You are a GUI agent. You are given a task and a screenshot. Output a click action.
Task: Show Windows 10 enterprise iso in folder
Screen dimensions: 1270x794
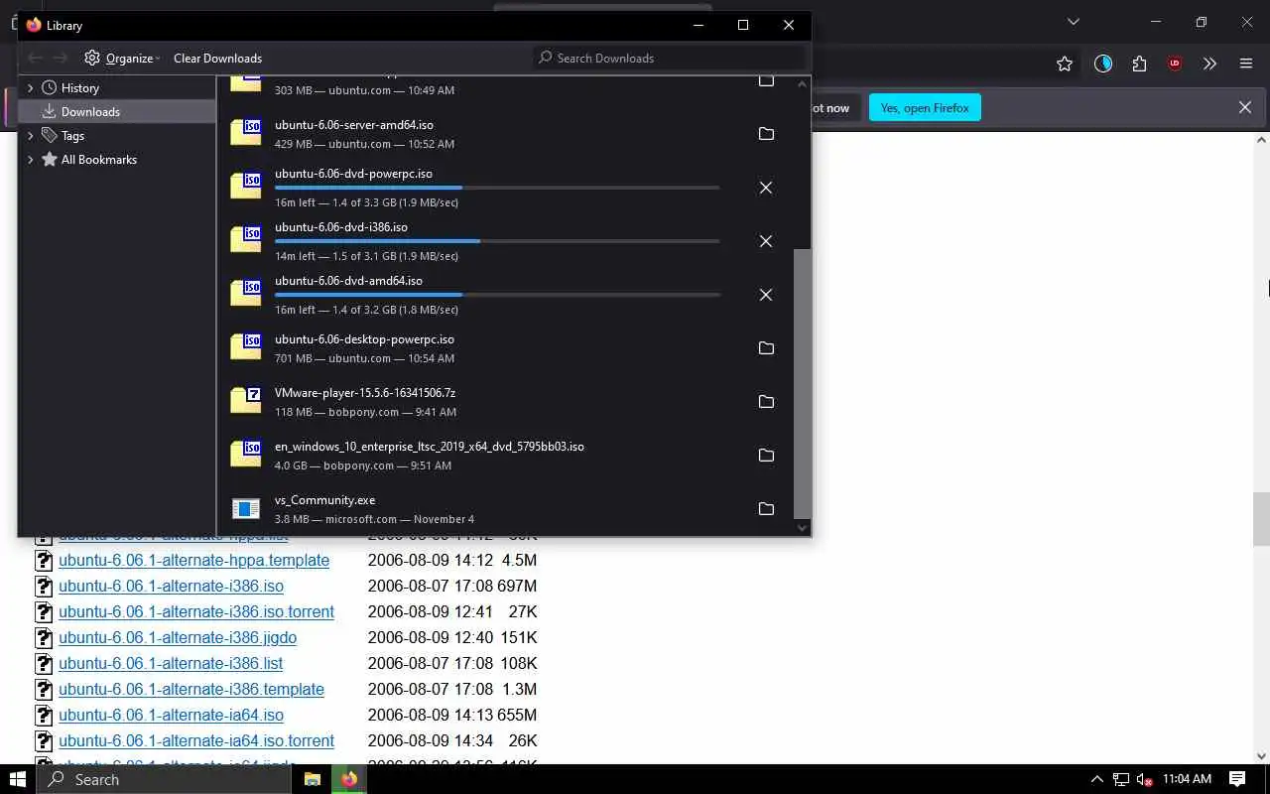pos(766,456)
